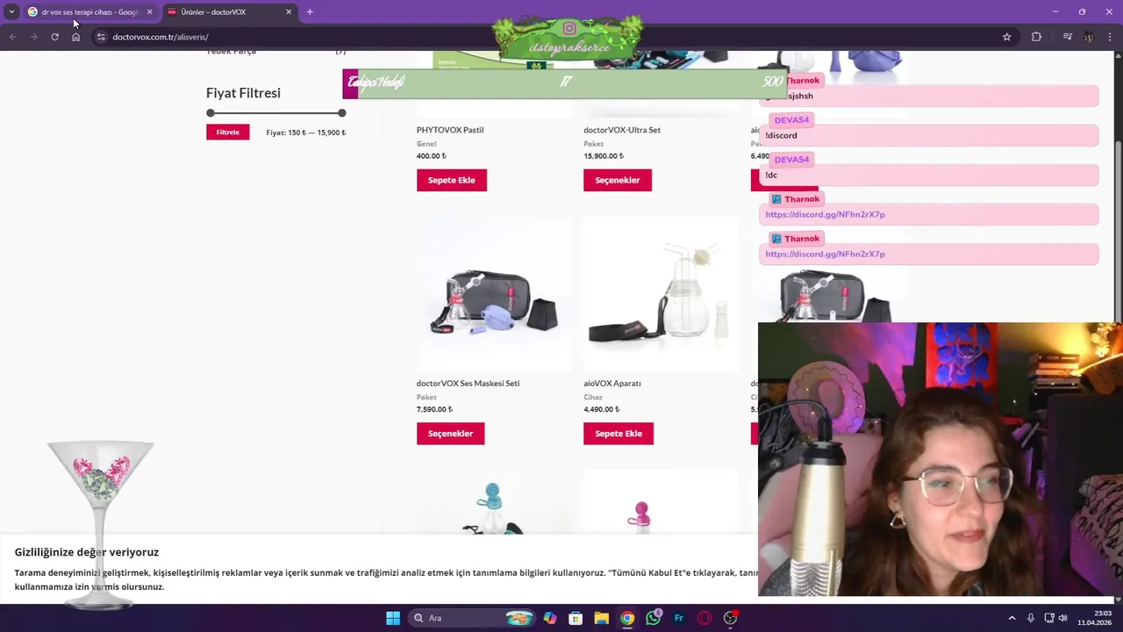This screenshot has width=1123, height=632.
Task: Open network settings tray icon
Action: click(x=1048, y=618)
